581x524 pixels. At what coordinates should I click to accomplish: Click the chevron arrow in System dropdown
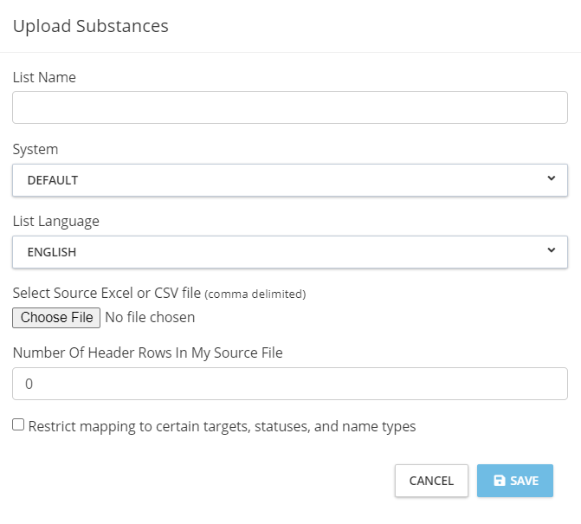[x=552, y=179]
